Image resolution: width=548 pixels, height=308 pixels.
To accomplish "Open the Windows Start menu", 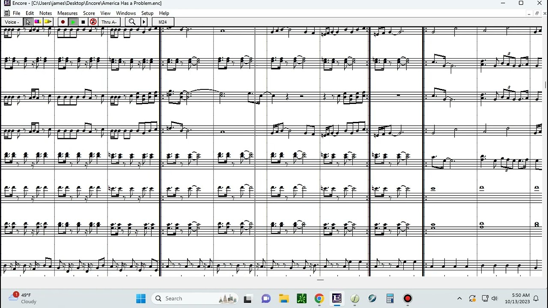I will (x=141, y=299).
